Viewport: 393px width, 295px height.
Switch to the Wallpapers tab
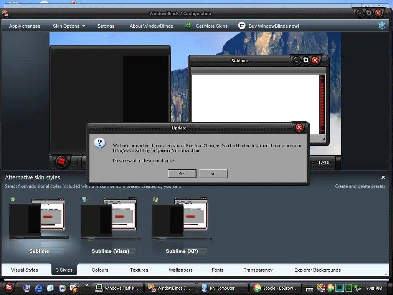point(180,270)
